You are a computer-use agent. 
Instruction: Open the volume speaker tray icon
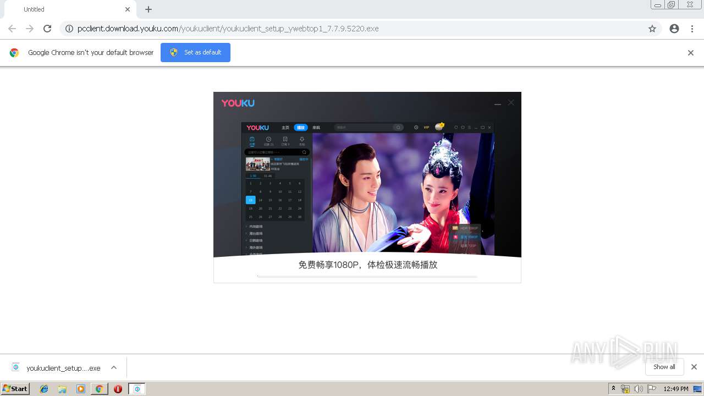tap(639, 389)
